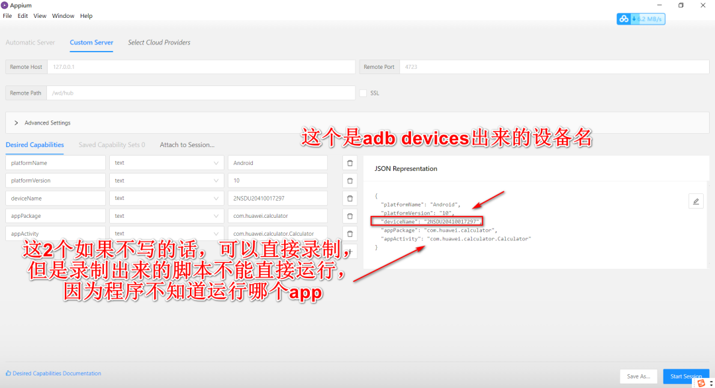Viewport: 715px width, 388px height.
Task: Edit the platformName capability name field
Action: pos(56,163)
